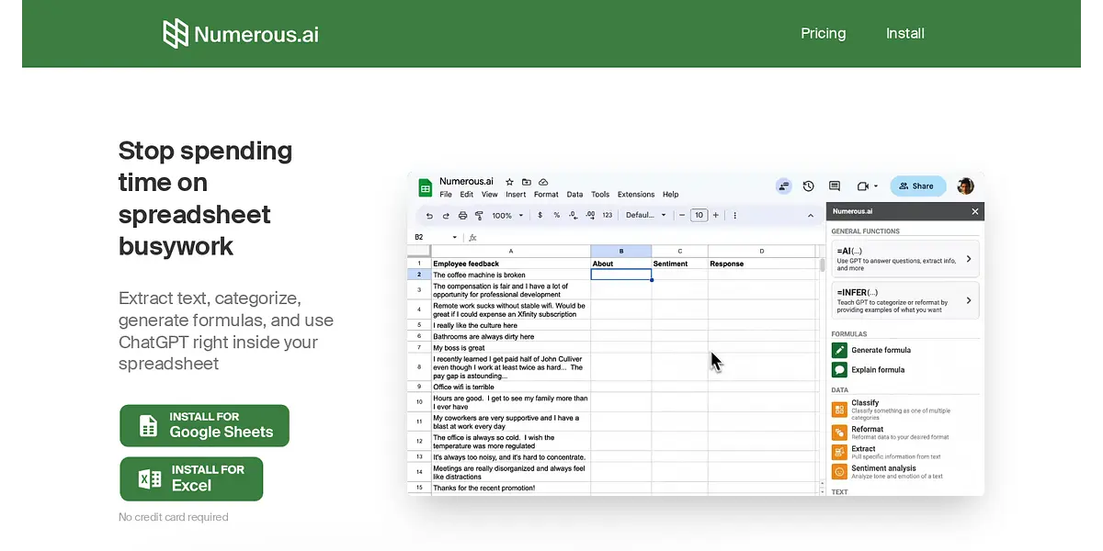Expand the =AI(...) function card
The width and height of the screenshot is (1103, 551).
(904, 259)
